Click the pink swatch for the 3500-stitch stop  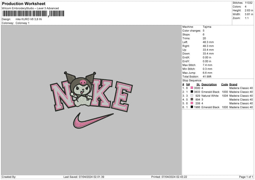192,88
